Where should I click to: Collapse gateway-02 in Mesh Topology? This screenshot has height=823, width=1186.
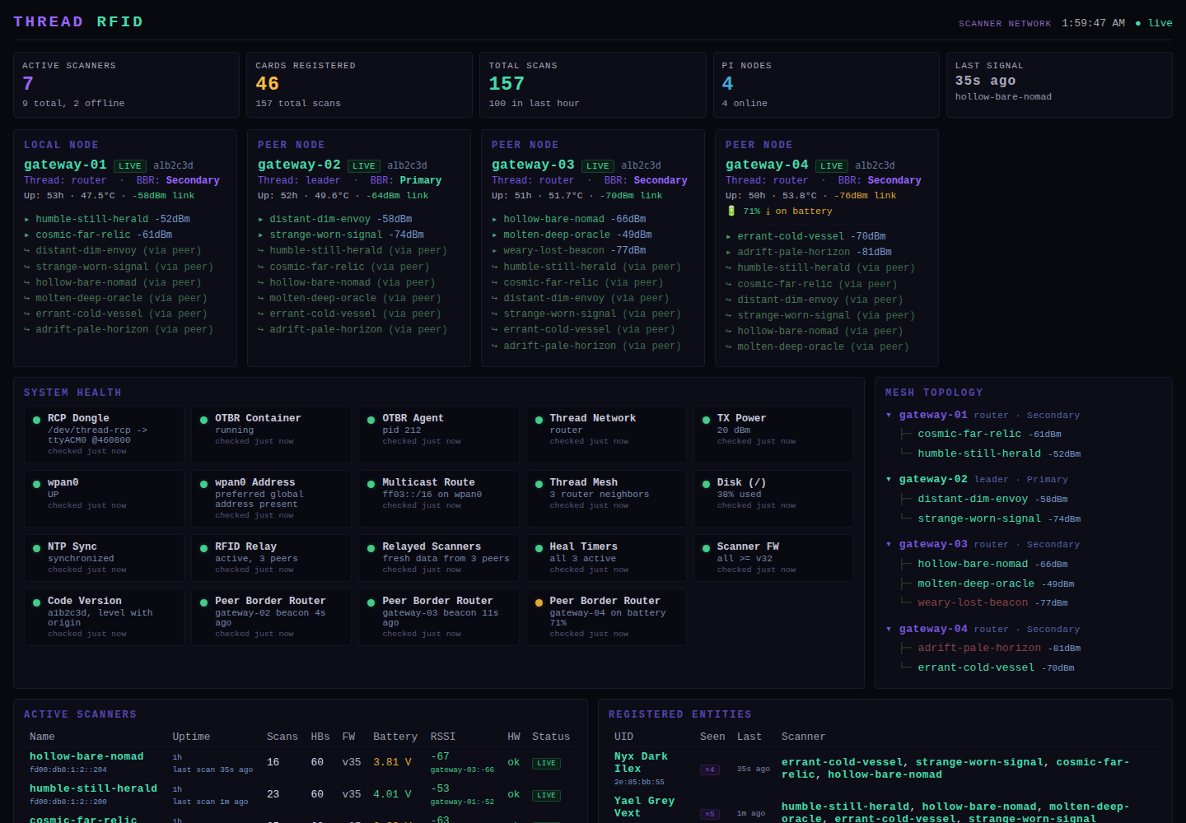889,480
